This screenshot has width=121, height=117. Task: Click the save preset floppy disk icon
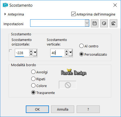(95, 23)
